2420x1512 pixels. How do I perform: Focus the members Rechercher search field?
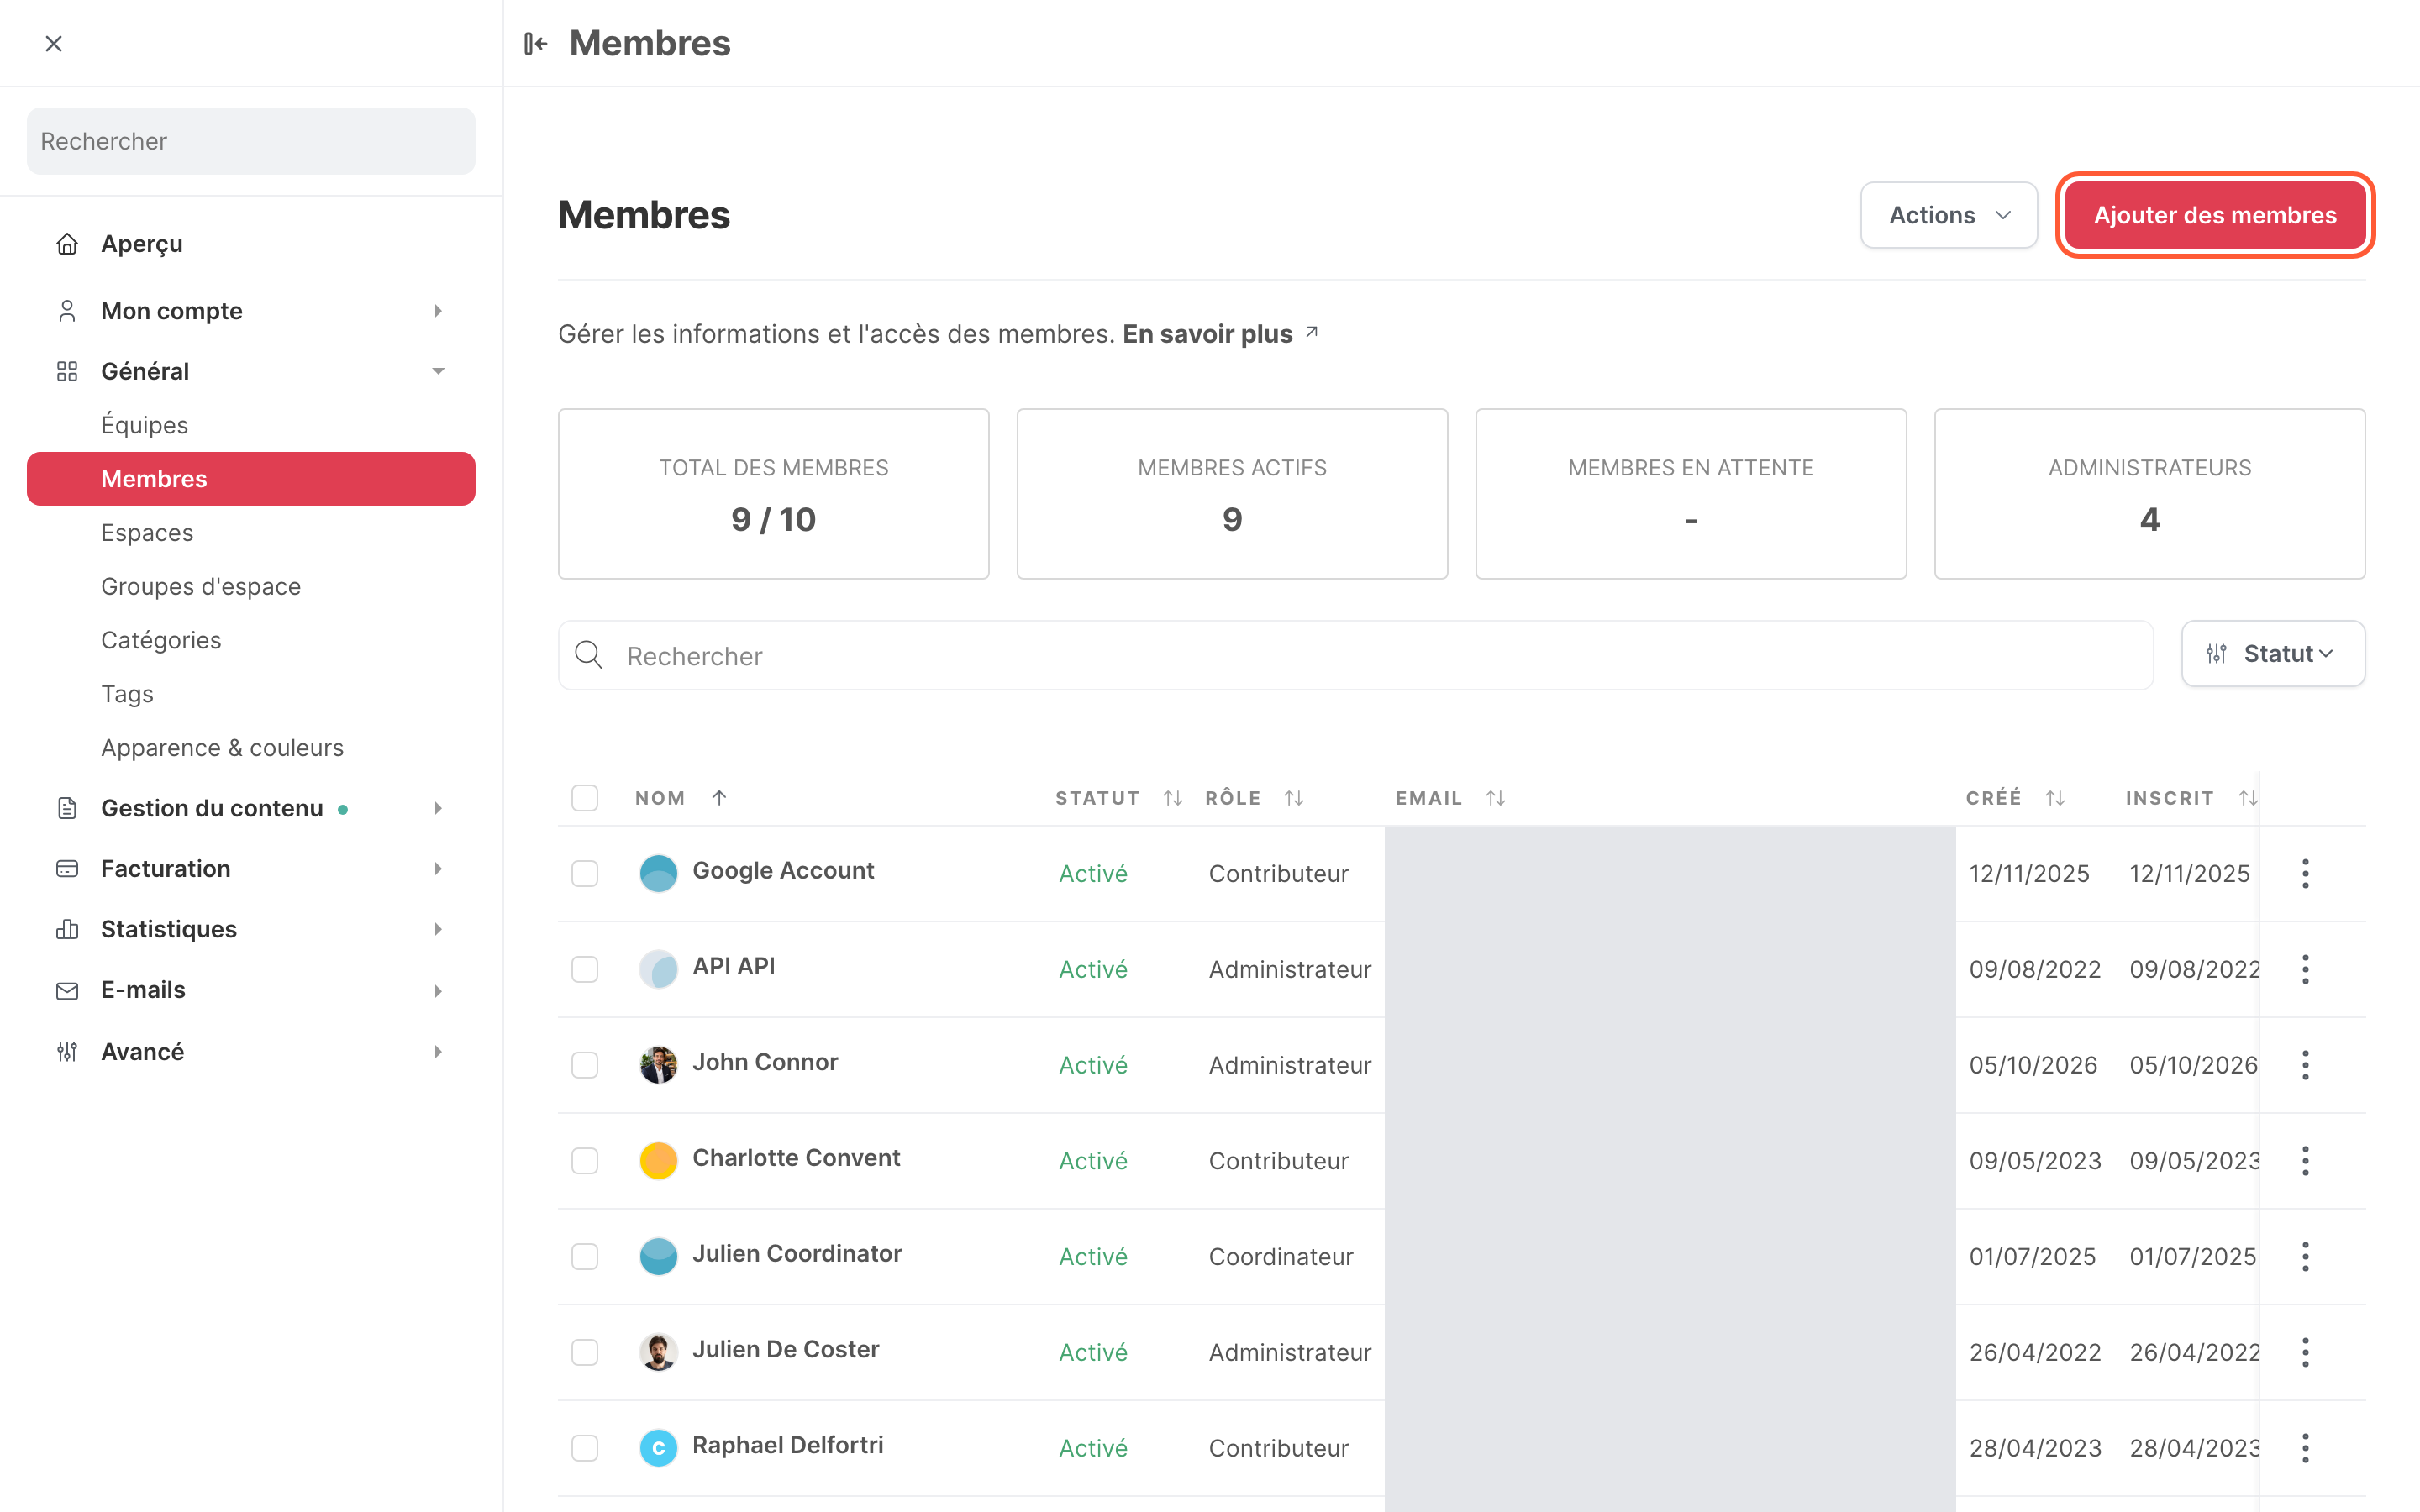(x=1355, y=655)
